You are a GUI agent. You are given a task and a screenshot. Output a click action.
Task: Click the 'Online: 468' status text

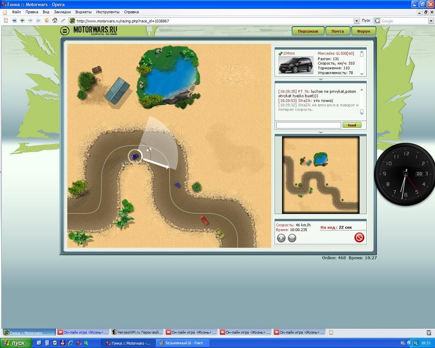click(x=334, y=258)
